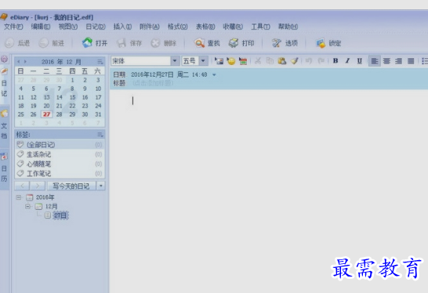Save the diary using 保存 icon

(129, 43)
